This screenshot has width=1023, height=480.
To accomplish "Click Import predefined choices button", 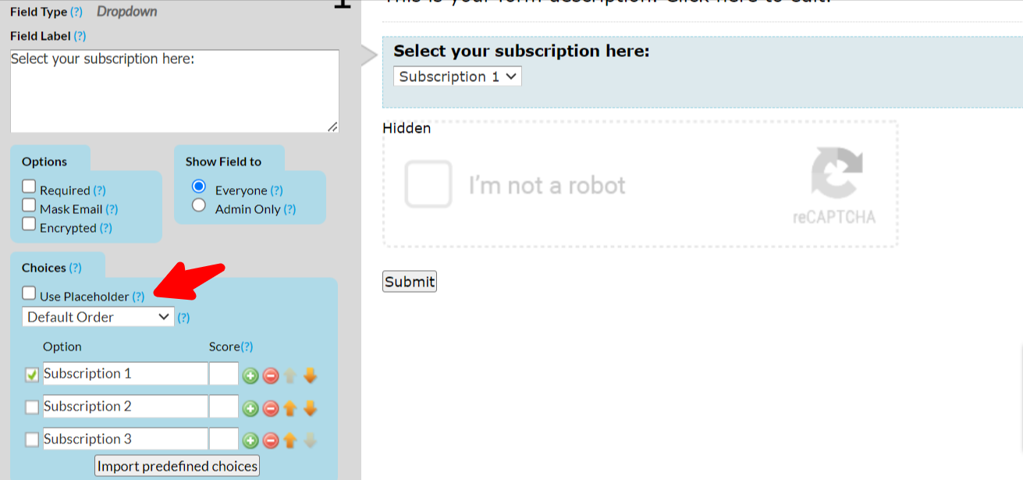I will [177, 466].
